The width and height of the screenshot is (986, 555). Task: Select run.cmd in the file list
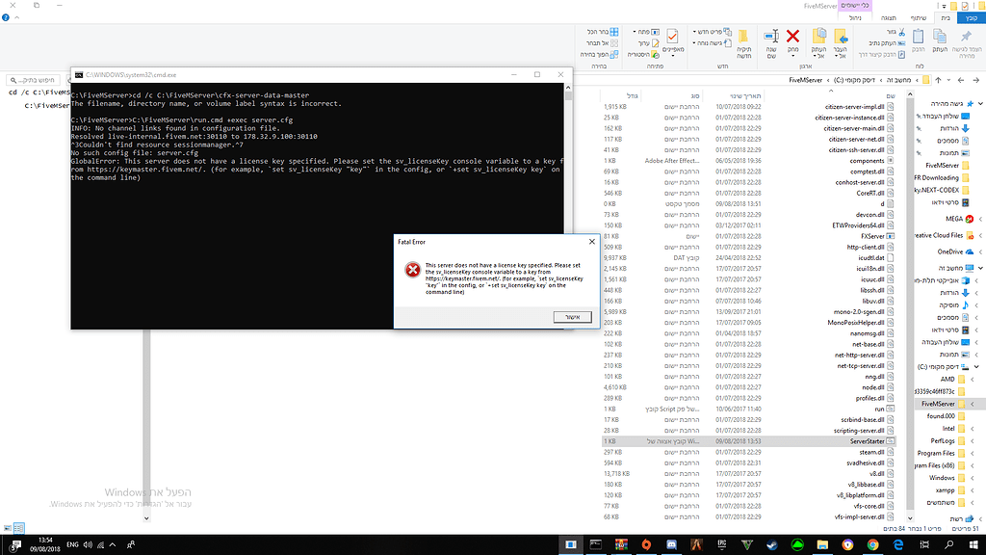coord(881,409)
